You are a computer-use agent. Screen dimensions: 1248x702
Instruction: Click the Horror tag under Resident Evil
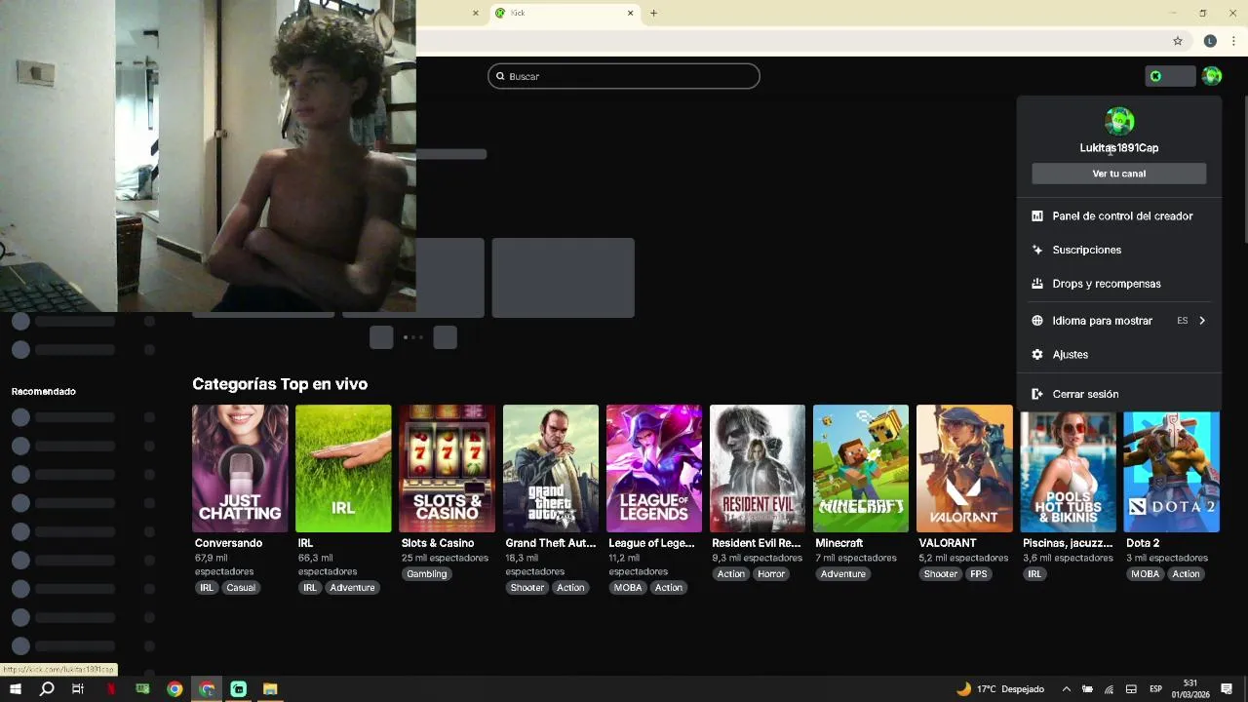(771, 574)
